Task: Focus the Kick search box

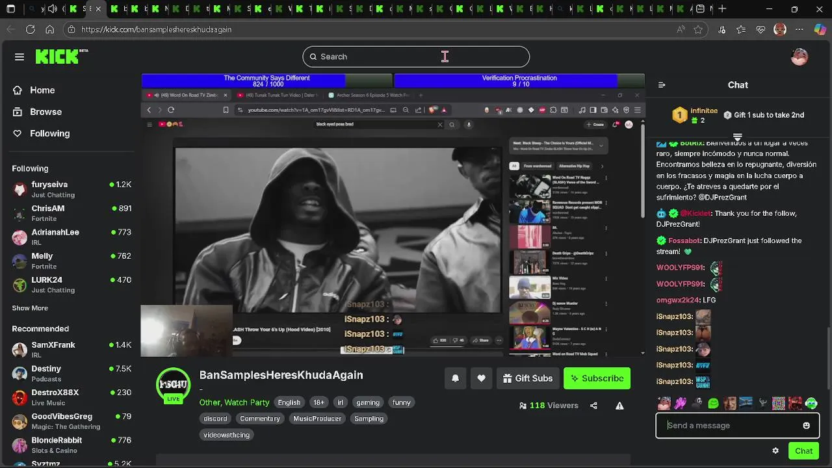Action: [416, 57]
